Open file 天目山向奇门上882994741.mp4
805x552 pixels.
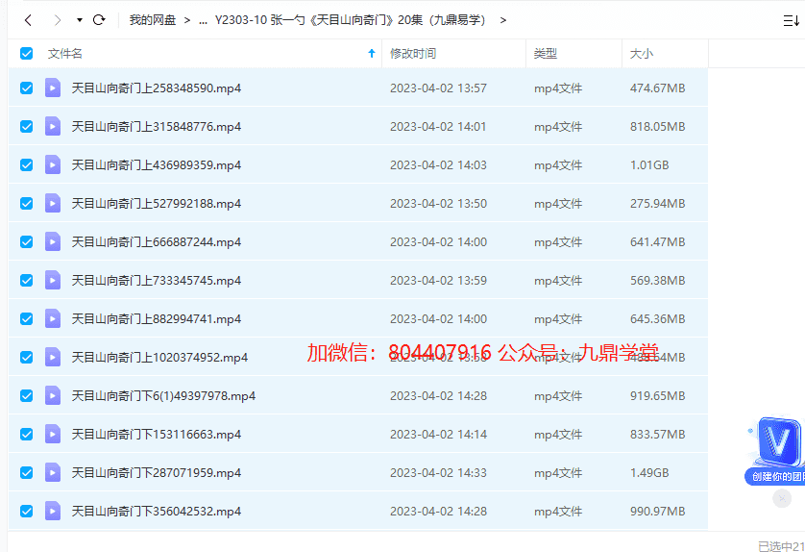[157, 318]
